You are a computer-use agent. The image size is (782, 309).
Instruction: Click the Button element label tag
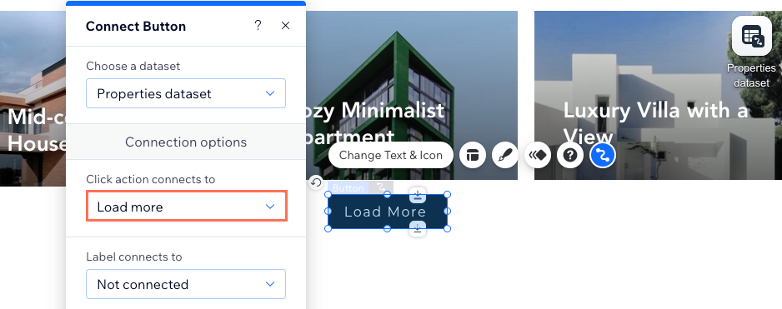(348, 188)
